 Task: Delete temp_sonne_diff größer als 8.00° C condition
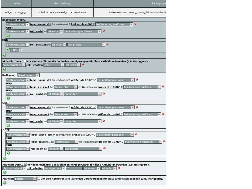[x=136, y=134]
